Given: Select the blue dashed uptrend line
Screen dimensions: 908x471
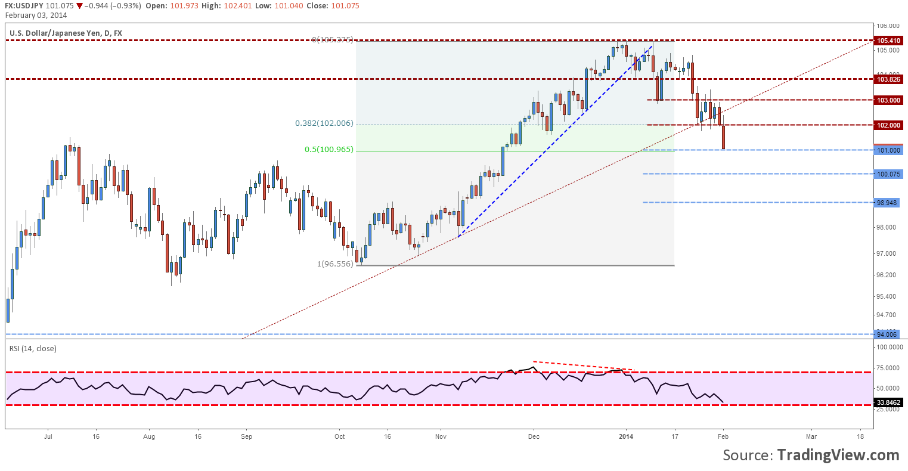Looking at the screenshot, I should 554,142.
